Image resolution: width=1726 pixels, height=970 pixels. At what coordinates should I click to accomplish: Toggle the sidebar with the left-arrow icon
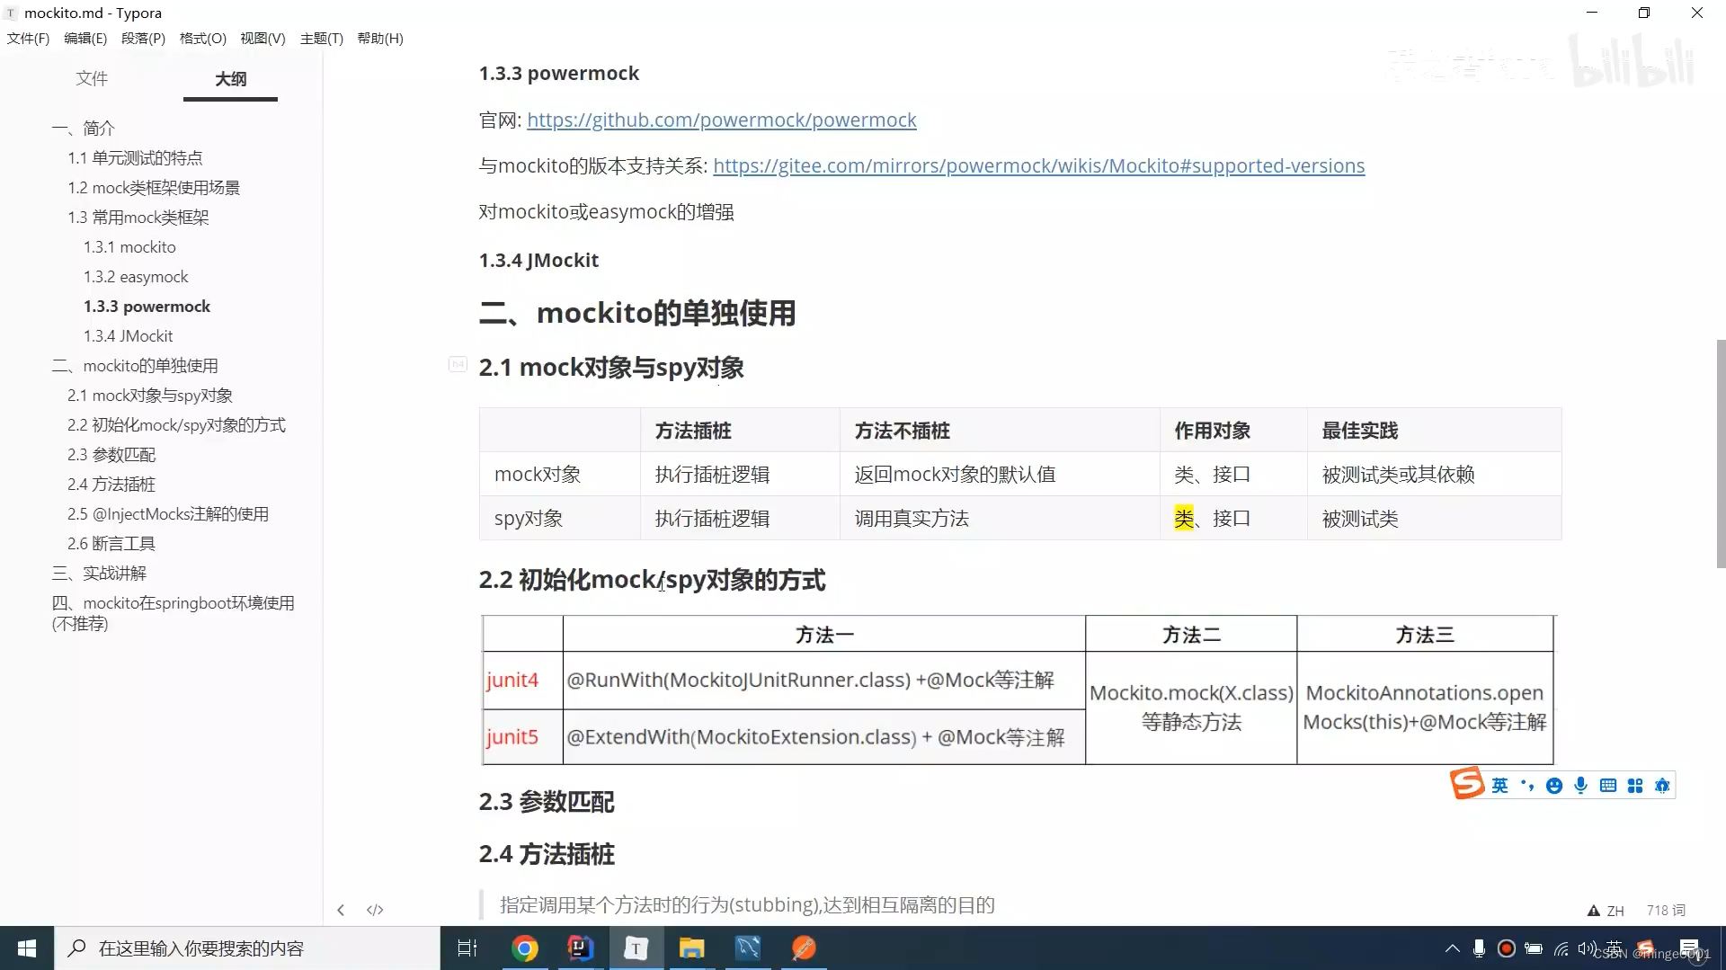(x=341, y=910)
